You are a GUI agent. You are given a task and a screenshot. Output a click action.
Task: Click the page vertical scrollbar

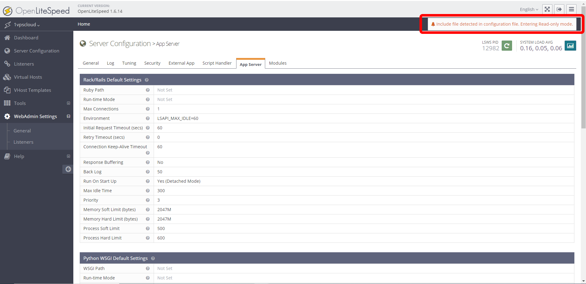click(583, 67)
